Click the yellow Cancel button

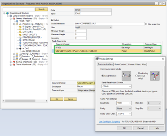(x=70, y=99)
